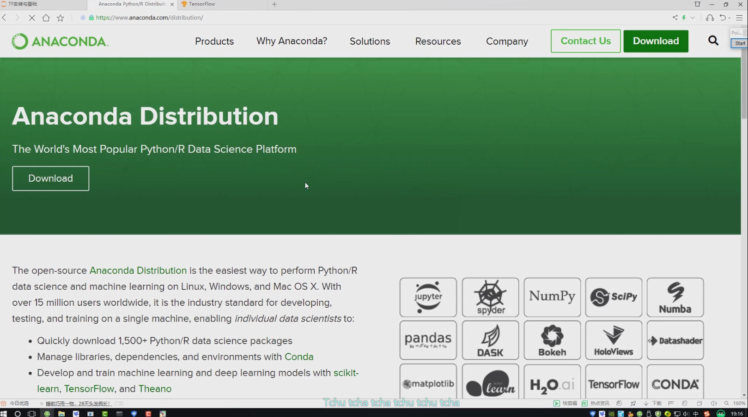Viewport: 748px width, 417px height.
Task: Open 下载 downloads in status bar
Action: [x=652, y=403]
